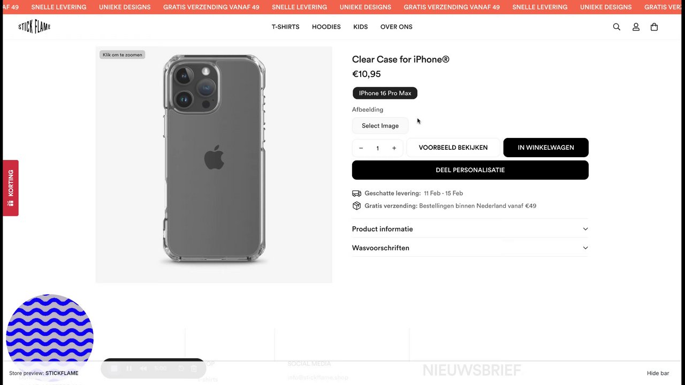
Task: Click the Deel Personalisatie button
Action: 470,170
